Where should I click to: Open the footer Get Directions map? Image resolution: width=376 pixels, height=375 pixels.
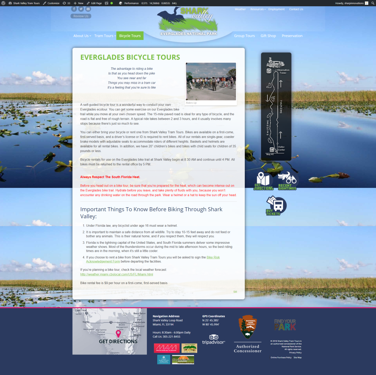[x=110, y=331]
